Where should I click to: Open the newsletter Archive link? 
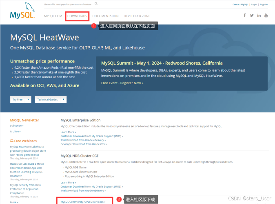(15, 131)
